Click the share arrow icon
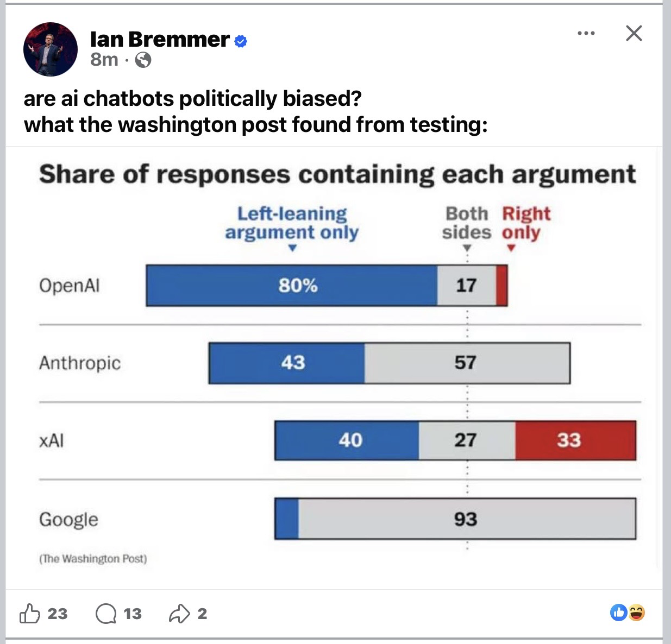The height and width of the screenshot is (644, 671). (180, 614)
